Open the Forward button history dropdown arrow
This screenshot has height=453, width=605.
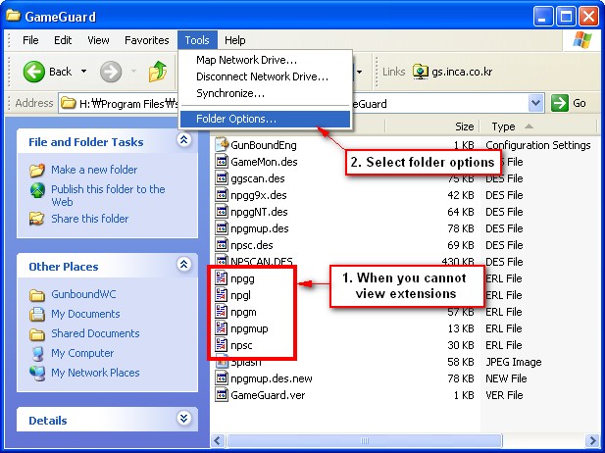(x=134, y=72)
